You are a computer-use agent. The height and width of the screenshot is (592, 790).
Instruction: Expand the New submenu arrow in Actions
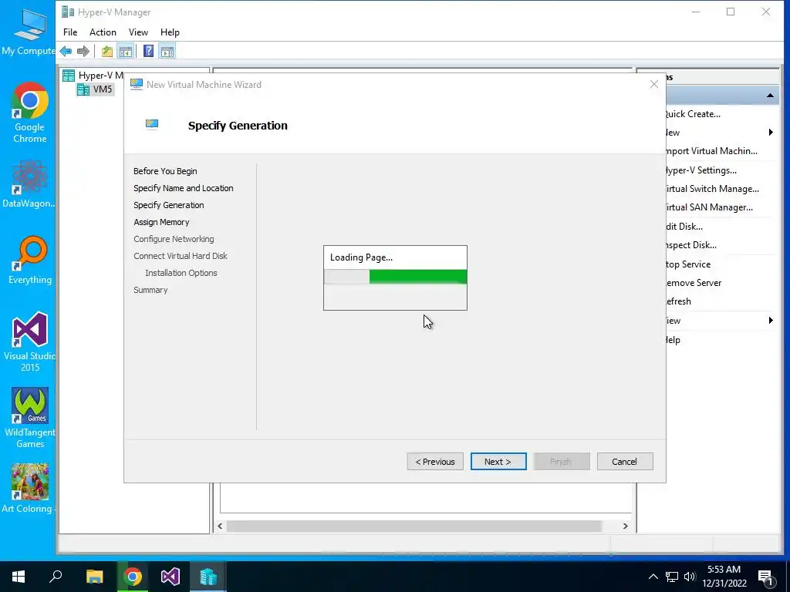pos(771,133)
